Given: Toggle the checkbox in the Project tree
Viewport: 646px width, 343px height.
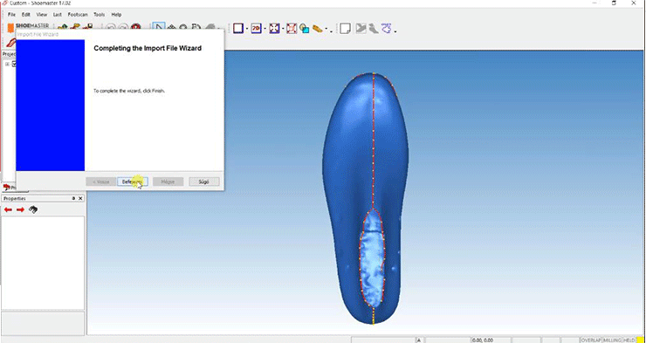Looking at the screenshot, I should click(x=15, y=64).
